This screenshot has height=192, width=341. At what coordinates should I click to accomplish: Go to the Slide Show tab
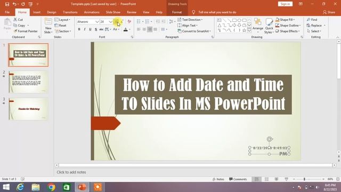coord(113,12)
